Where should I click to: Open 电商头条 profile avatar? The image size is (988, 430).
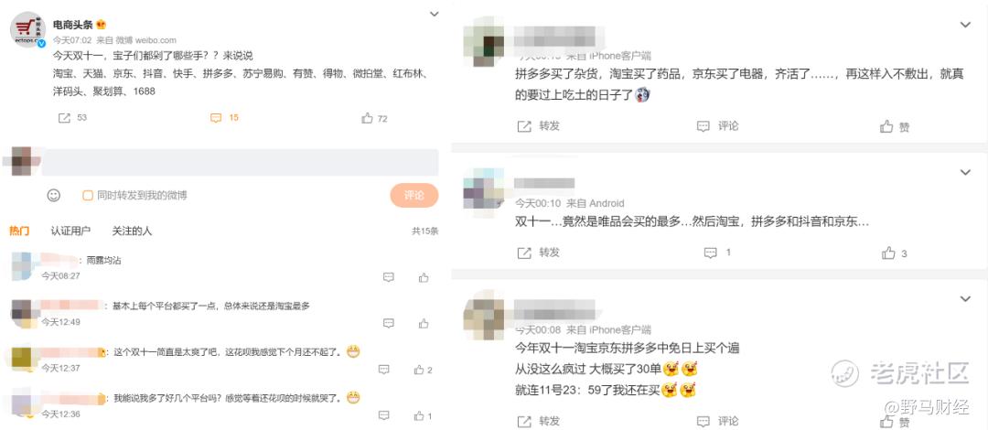[x=27, y=29]
